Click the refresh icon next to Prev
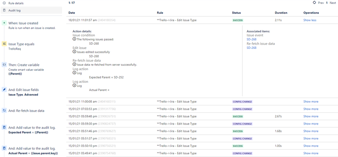338x157 pixels. tap(314, 3)
